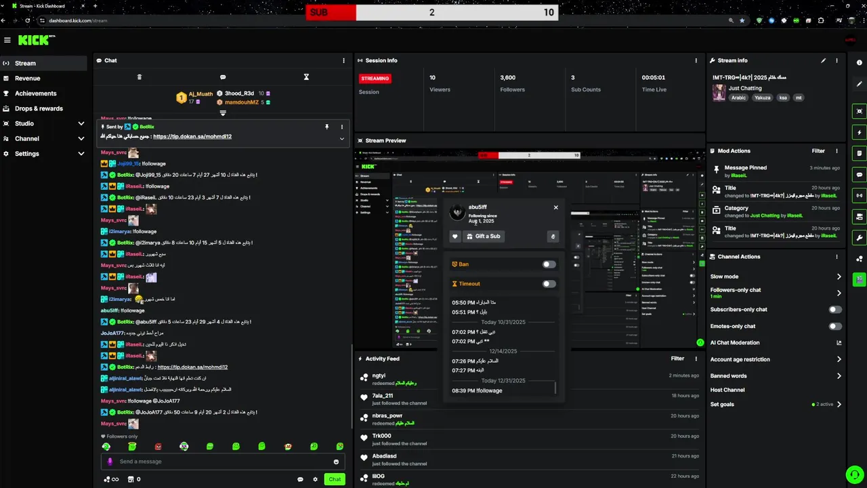Open tip.dokan.sa link in pinned message
The width and height of the screenshot is (867, 488).
tap(192, 136)
